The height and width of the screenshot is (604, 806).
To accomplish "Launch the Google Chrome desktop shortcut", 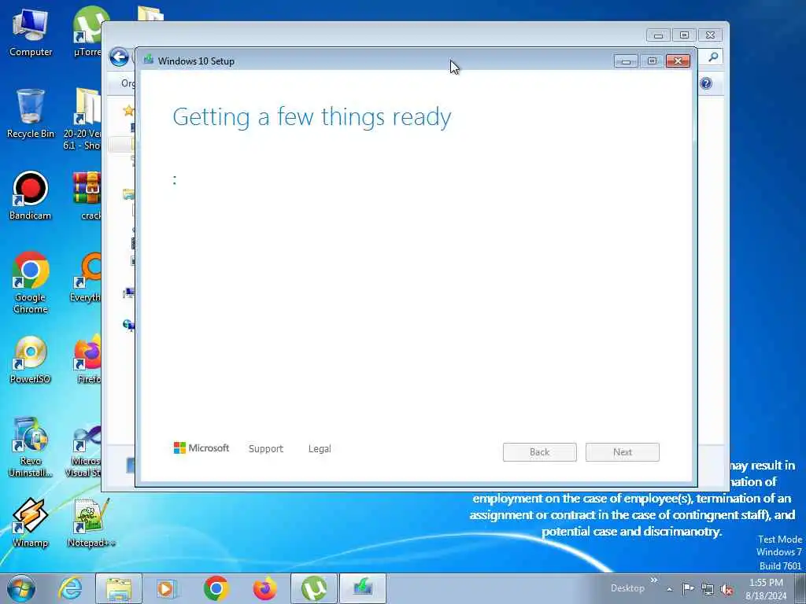I will pos(31,282).
